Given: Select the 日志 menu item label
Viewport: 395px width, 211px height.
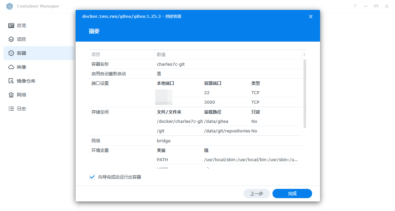Looking at the screenshot, I should (21, 109).
